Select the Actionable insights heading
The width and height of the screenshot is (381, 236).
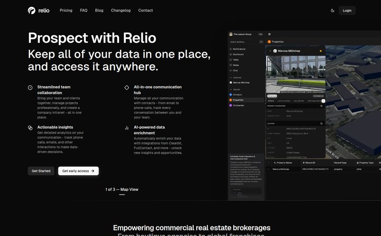(55, 127)
